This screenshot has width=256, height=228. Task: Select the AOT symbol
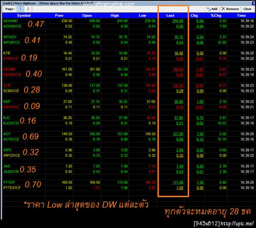(x=7, y=134)
